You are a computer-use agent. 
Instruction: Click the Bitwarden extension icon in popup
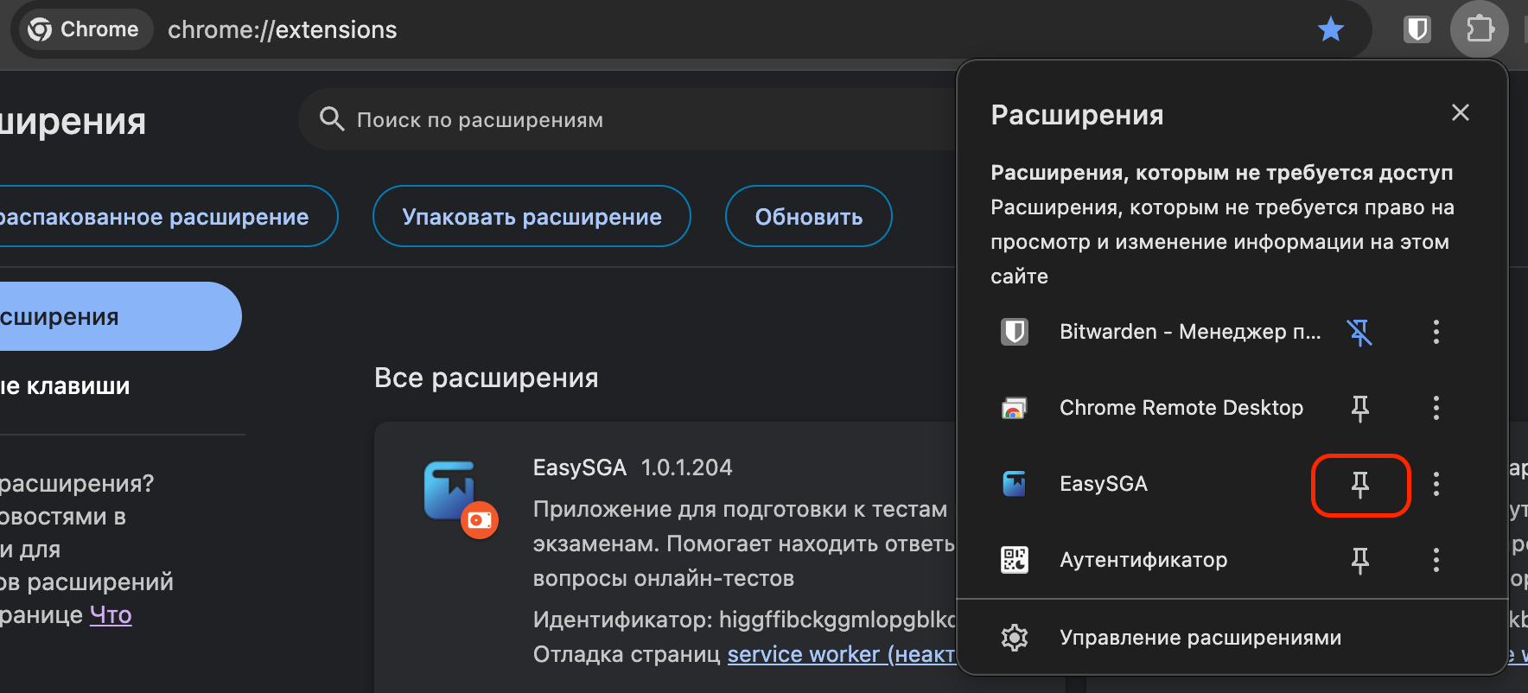[1014, 332]
